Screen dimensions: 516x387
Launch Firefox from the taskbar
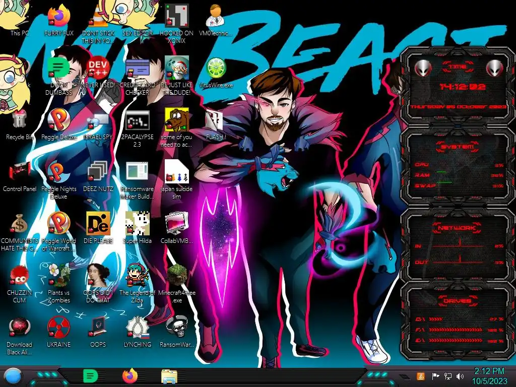[x=130, y=376]
